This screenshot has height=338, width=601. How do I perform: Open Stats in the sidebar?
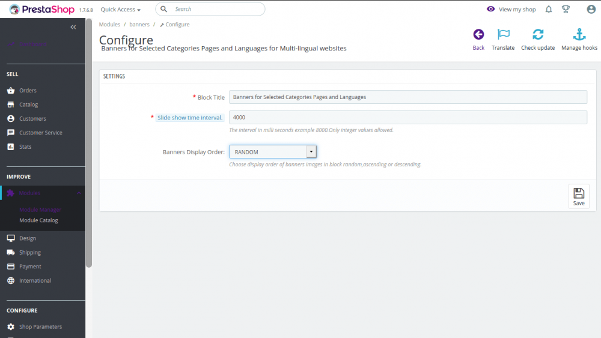tap(25, 147)
